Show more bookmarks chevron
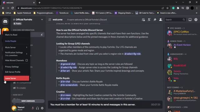This screenshot has height=112, width=200. tap(197, 13)
